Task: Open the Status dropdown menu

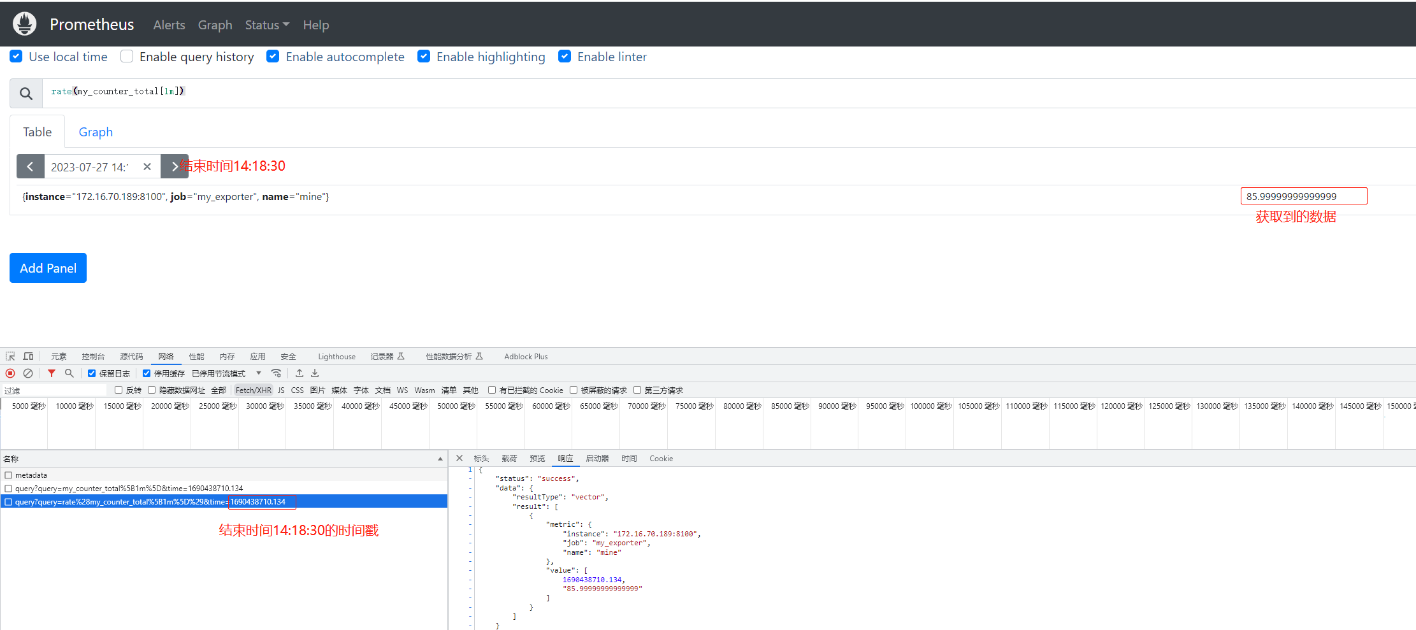Action: click(x=267, y=25)
